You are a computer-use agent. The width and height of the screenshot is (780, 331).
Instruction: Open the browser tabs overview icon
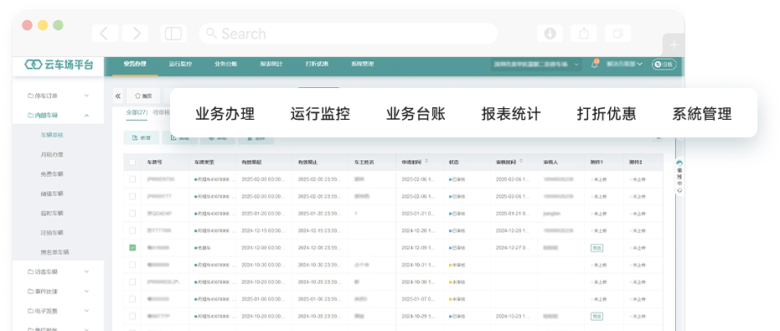[617, 34]
